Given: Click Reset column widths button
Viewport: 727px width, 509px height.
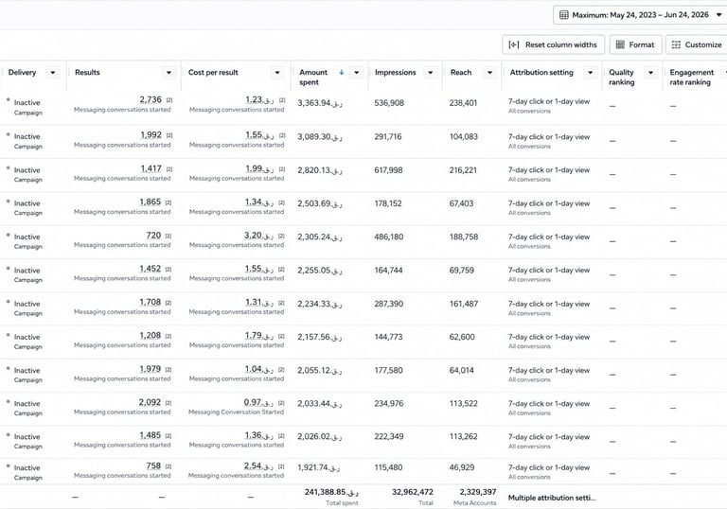Looking at the screenshot, I should (x=553, y=45).
